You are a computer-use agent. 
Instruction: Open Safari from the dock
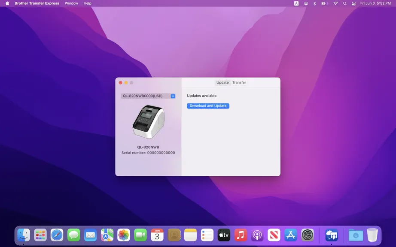click(57, 235)
